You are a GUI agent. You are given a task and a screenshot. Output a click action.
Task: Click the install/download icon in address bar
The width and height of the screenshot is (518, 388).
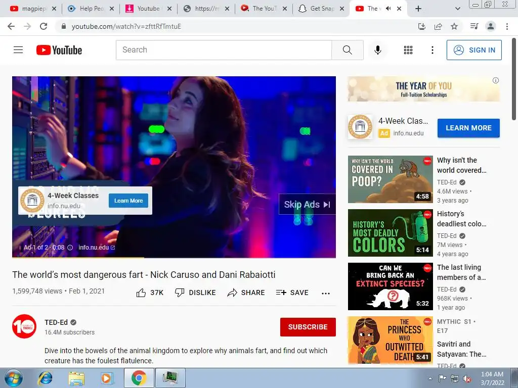(x=422, y=26)
